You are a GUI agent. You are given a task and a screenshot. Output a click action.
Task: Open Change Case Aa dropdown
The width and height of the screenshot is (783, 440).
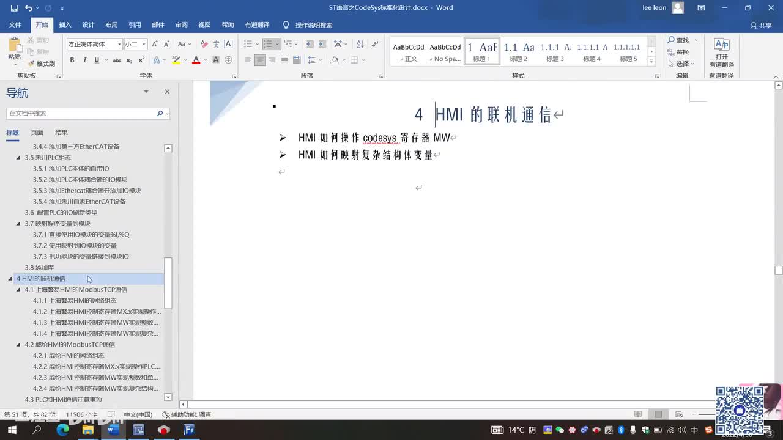pyautogui.click(x=184, y=44)
